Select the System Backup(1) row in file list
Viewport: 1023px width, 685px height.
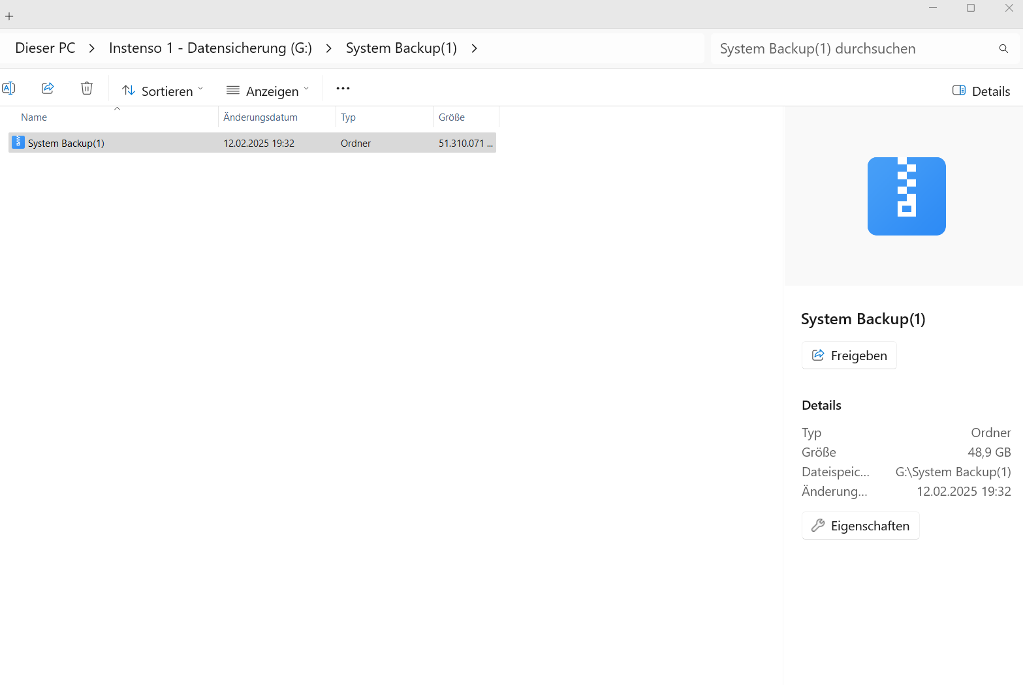(x=252, y=143)
